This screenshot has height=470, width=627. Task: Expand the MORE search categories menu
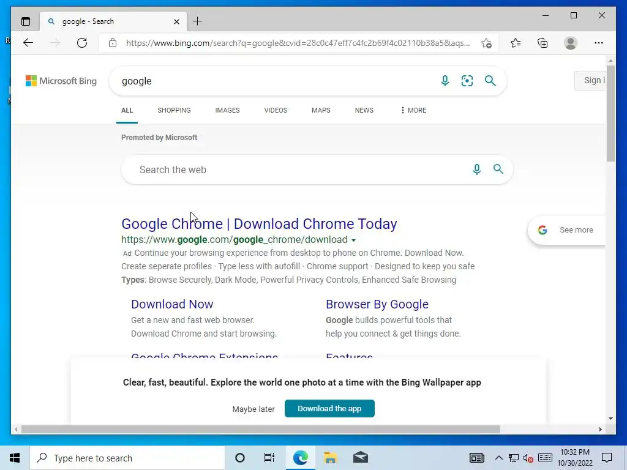(413, 110)
